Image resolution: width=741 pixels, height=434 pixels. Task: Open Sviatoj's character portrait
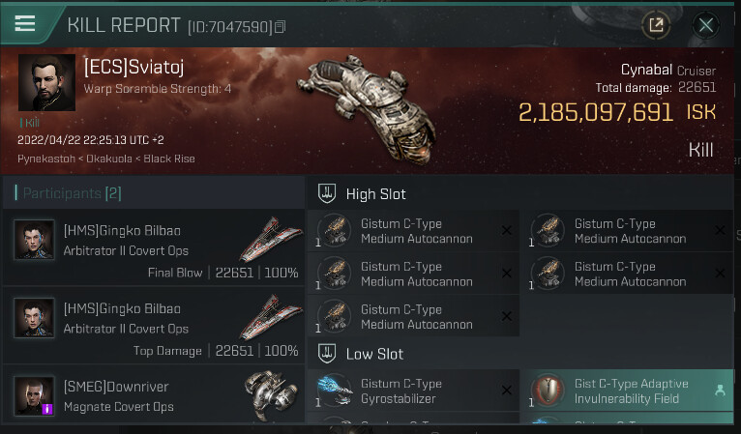(x=46, y=83)
